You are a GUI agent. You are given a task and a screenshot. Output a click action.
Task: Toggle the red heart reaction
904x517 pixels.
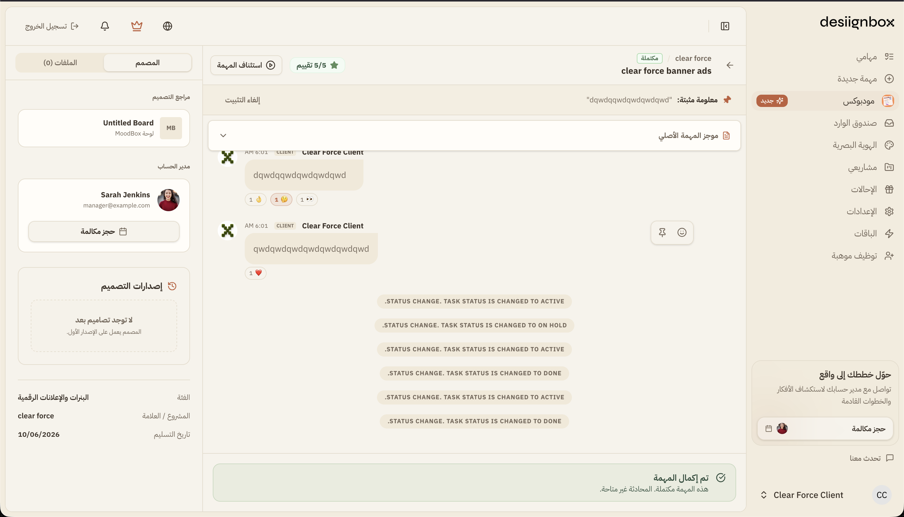coord(256,273)
